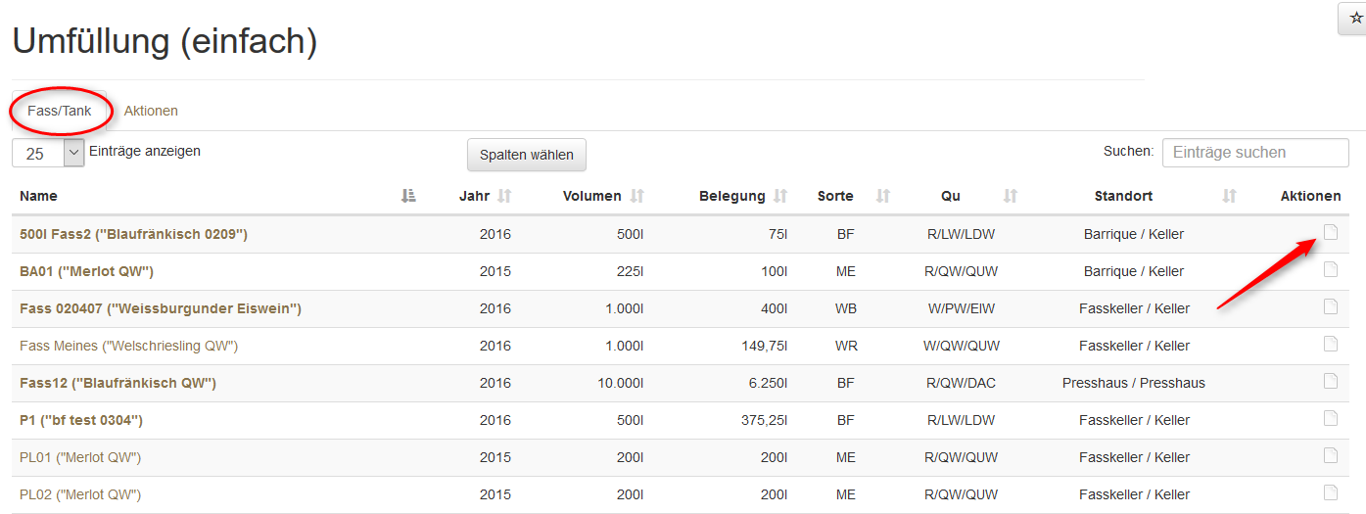The width and height of the screenshot is (1366, 514).
Task: Open action icon for Fass 020407 row
Action: pos(1330,306)
